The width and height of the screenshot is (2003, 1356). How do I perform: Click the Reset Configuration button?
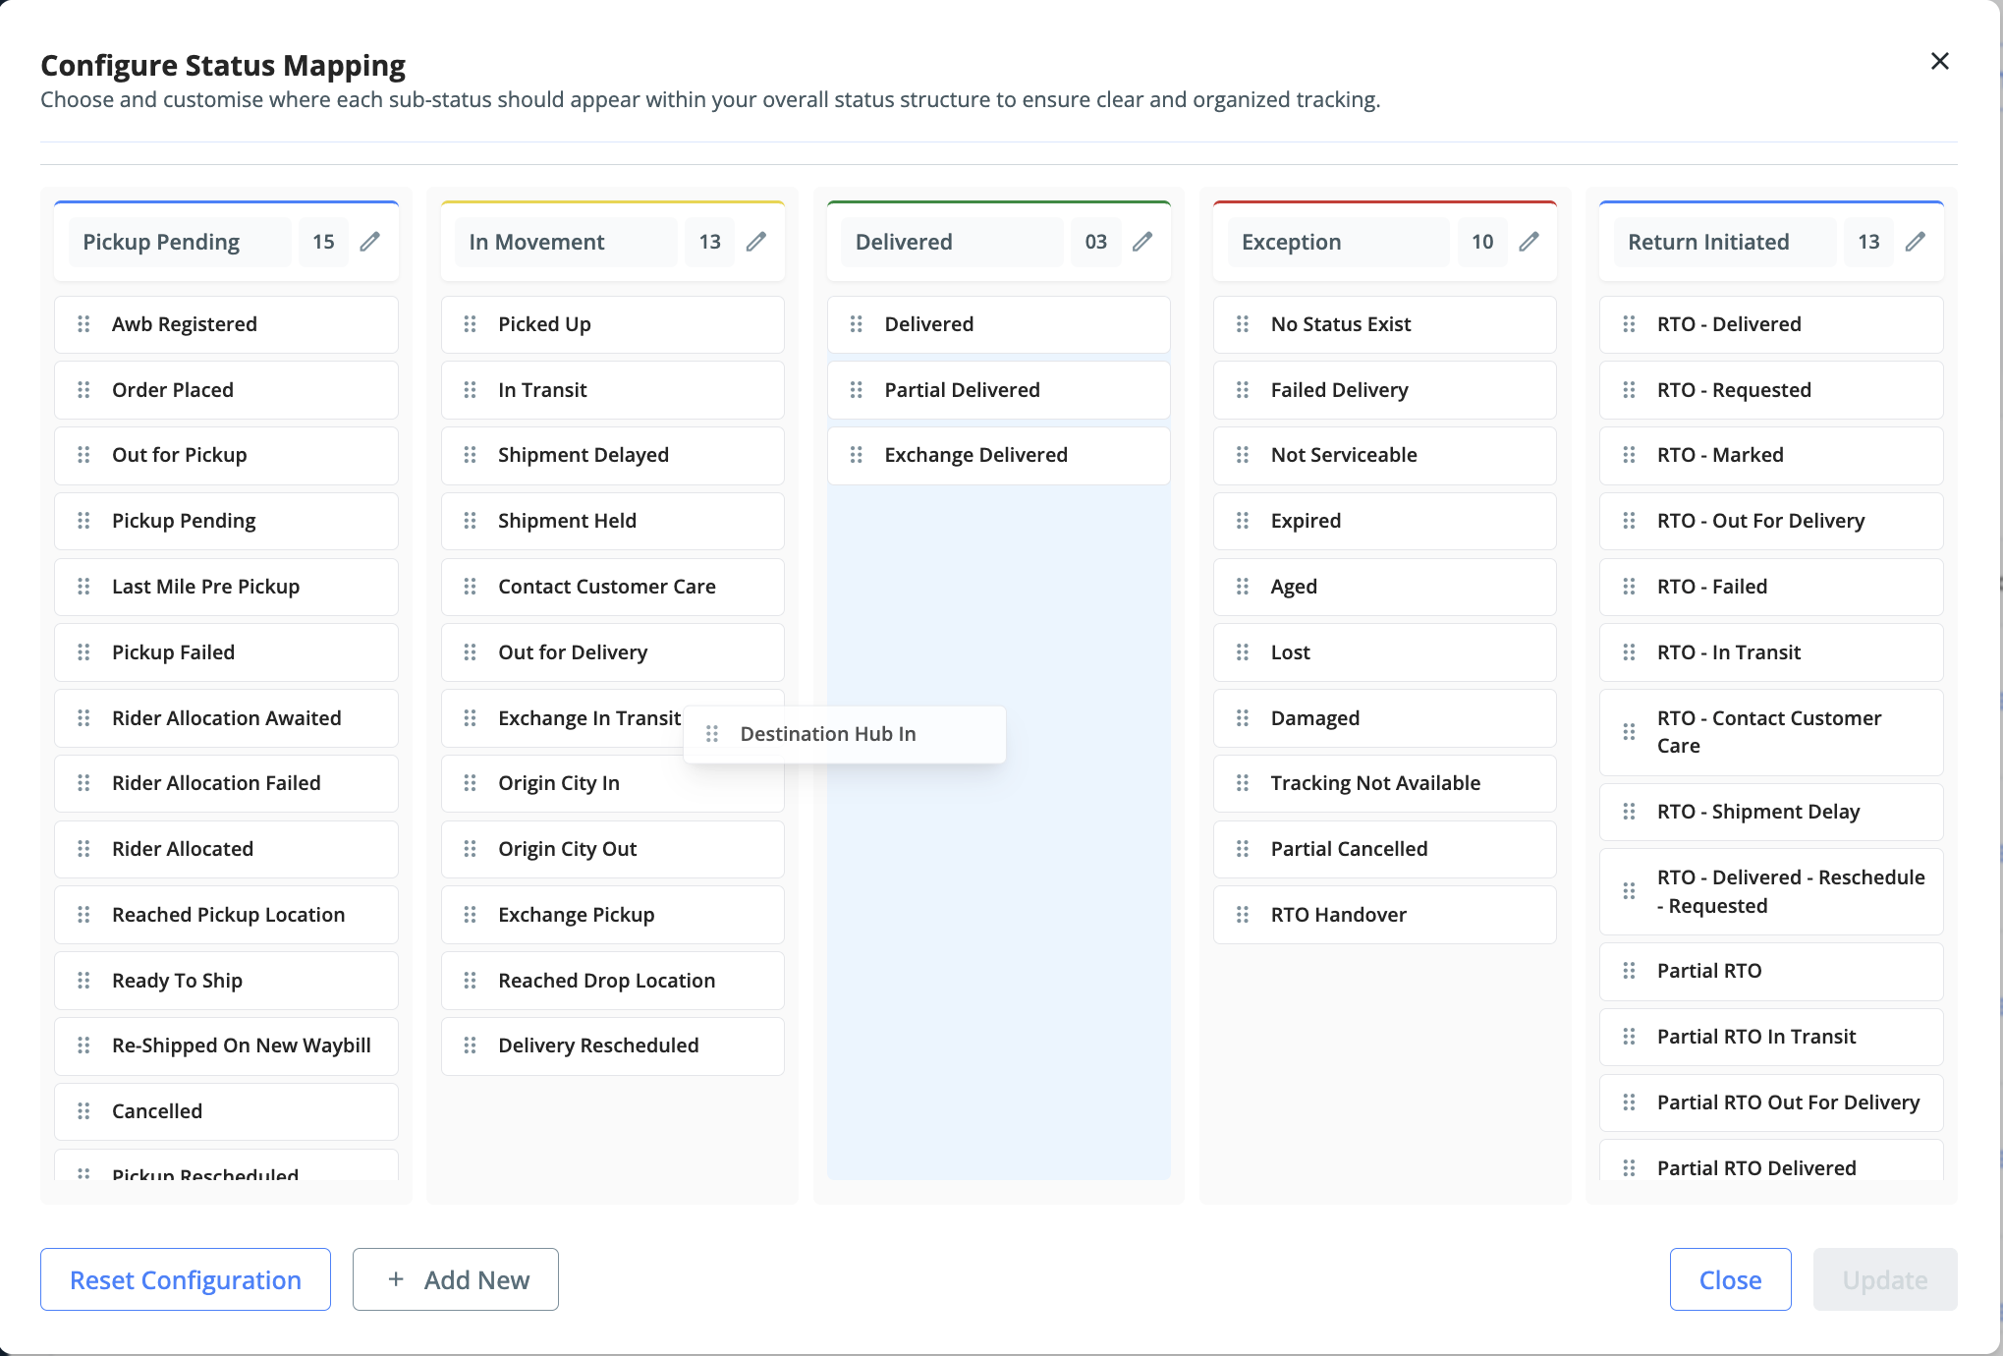(186, 1279)
